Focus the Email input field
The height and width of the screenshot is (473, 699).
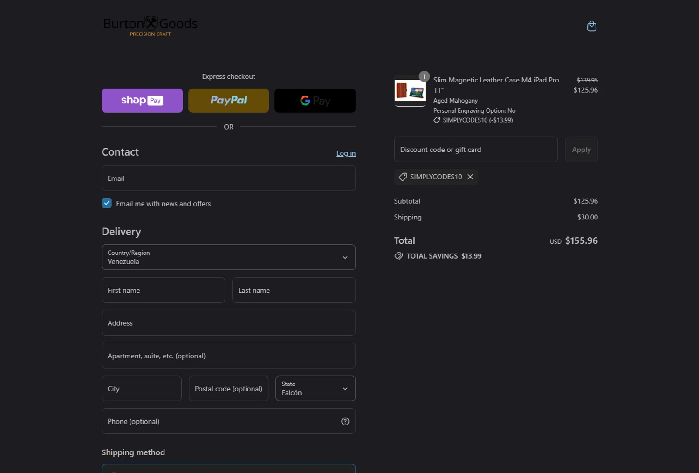228,178
